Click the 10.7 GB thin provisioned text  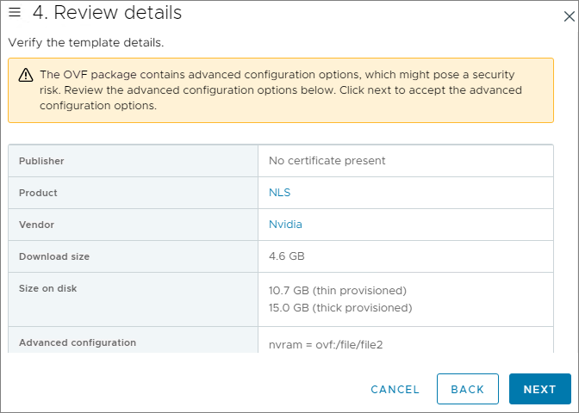pyautogui.click(x=337, y=290)
